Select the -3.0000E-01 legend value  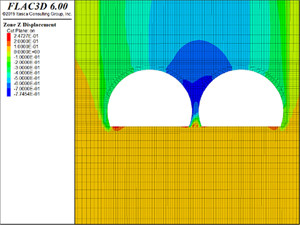click(x=26, y=67)
